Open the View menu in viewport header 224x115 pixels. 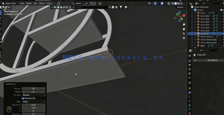[22, 3]
